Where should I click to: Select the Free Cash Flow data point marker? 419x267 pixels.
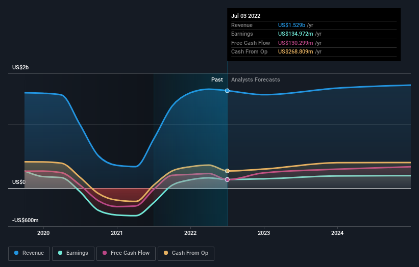227,179
